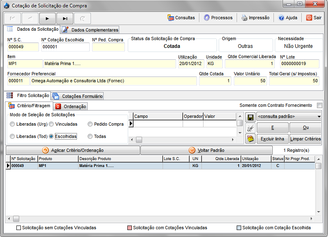Select the Liberadas (Urg) radio option

13,124
